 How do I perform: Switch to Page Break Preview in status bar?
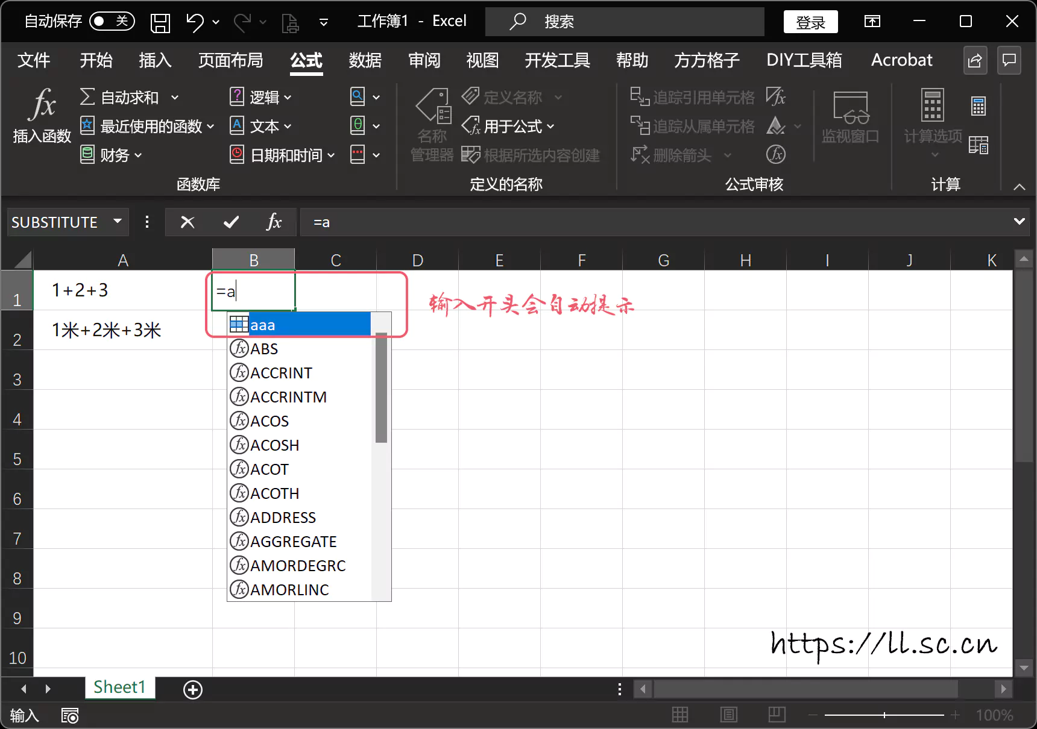point(777,715)
